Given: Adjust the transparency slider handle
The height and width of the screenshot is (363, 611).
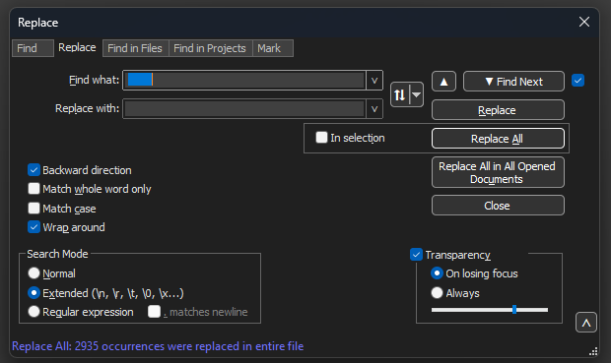Looking at the screenshot, I should (x=514, y=310).
